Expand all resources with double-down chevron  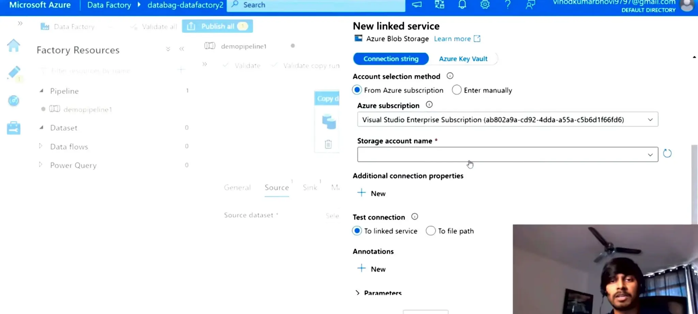(168, 49)
